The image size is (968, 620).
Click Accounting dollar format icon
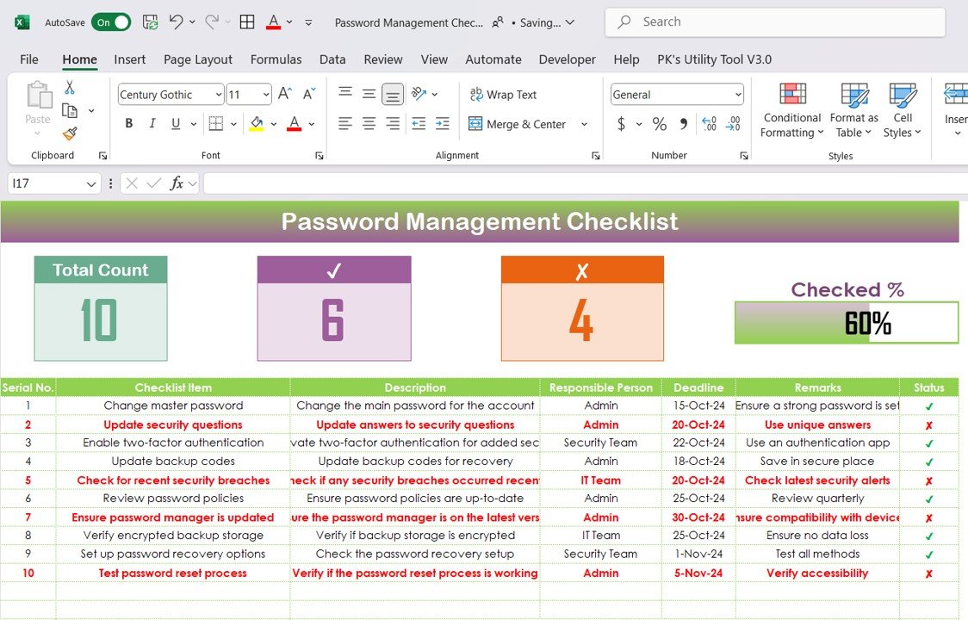click(x=622, y=124)
